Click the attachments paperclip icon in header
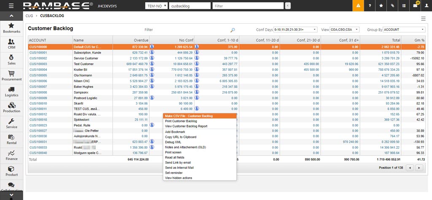 pos(392,6)
